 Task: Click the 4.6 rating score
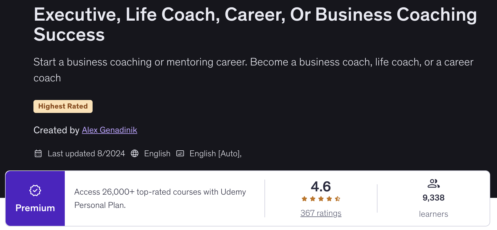321,187
